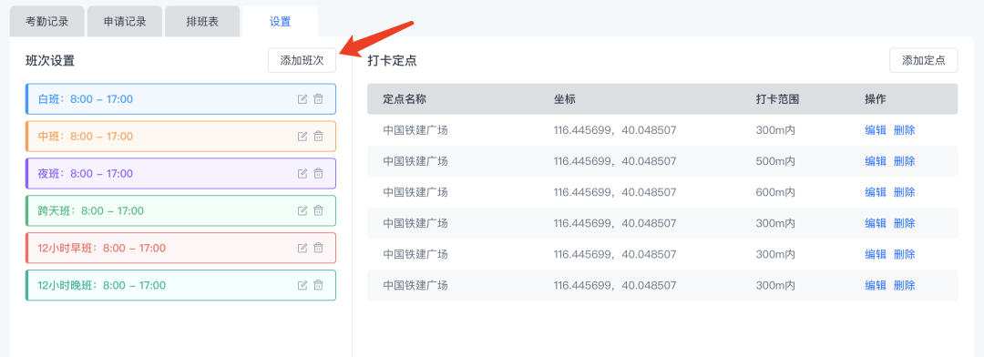984x357 pixels.
Task: Click the 操作 column header
Action: click(x=876, y=99)
